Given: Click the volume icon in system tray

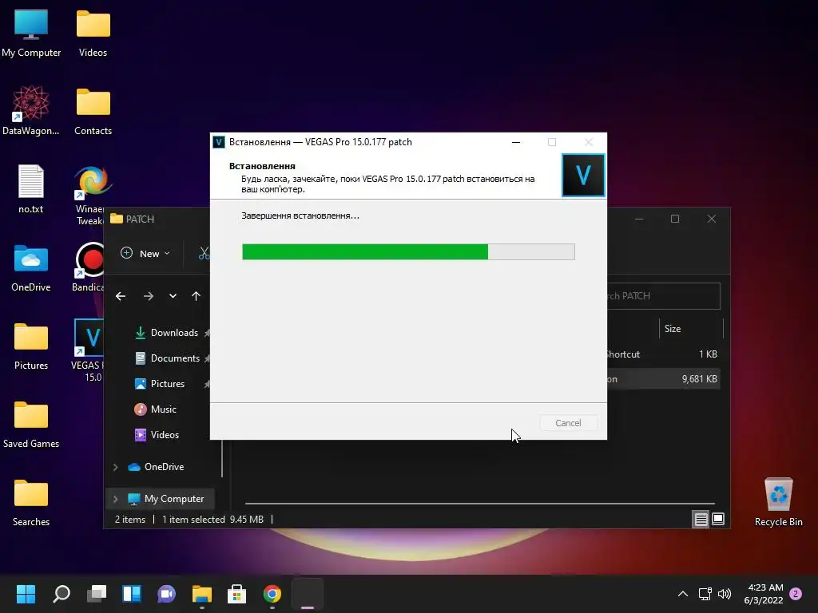Looking at the screenshot, I should tap(725, 594).
